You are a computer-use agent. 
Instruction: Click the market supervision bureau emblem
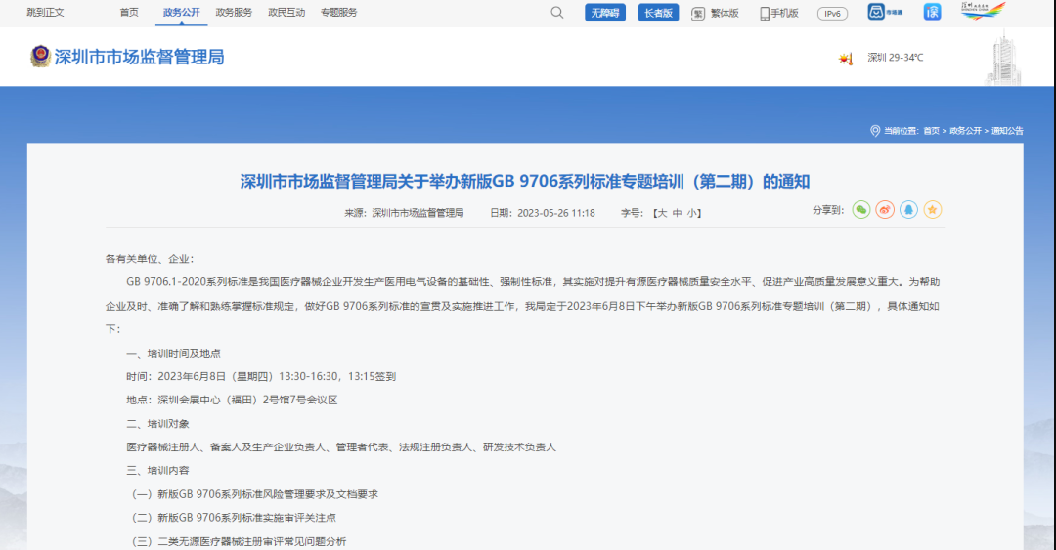coord(40,57)
